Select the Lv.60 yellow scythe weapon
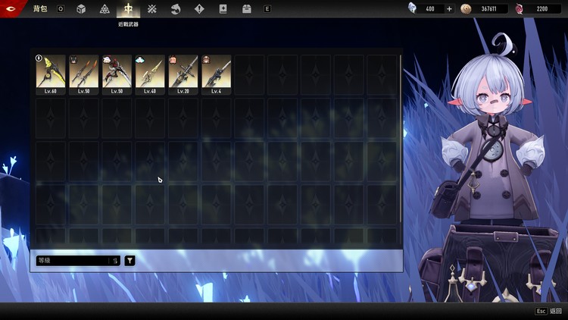568x320 pixels. (51, 74)
